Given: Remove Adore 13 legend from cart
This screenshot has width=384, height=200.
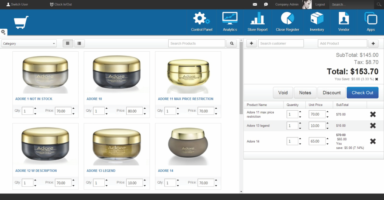Looking at the screenshot, I should coord(373,126).
